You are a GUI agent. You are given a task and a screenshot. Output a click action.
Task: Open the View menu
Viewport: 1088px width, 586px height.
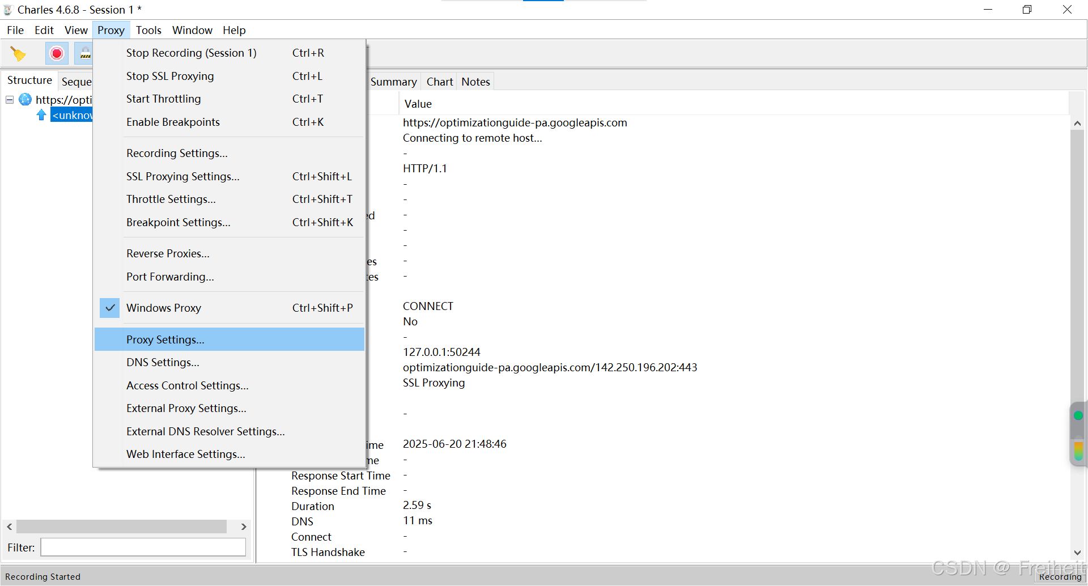click(76, 30)
